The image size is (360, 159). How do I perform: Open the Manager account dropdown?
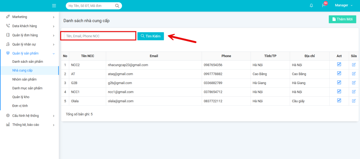click(x=343, y=6)
